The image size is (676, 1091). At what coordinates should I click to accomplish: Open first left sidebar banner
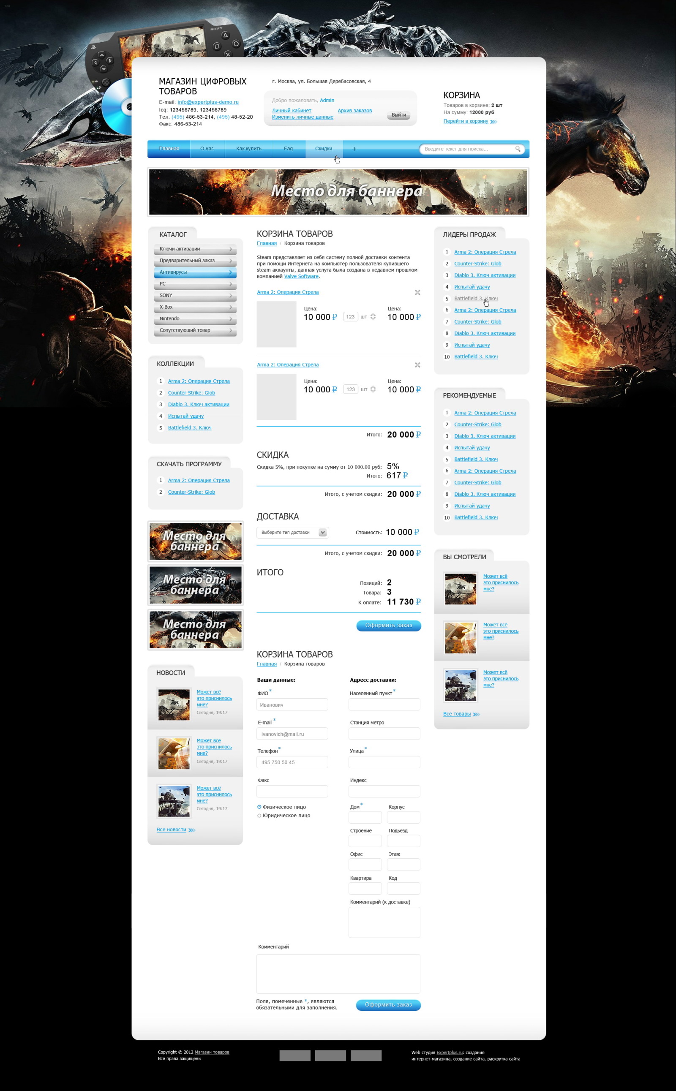pos(195,541)
